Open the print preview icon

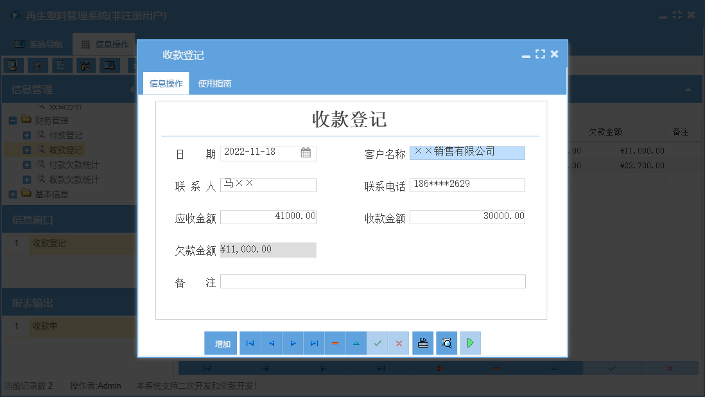pyautogui.click(x=446, y=342)
